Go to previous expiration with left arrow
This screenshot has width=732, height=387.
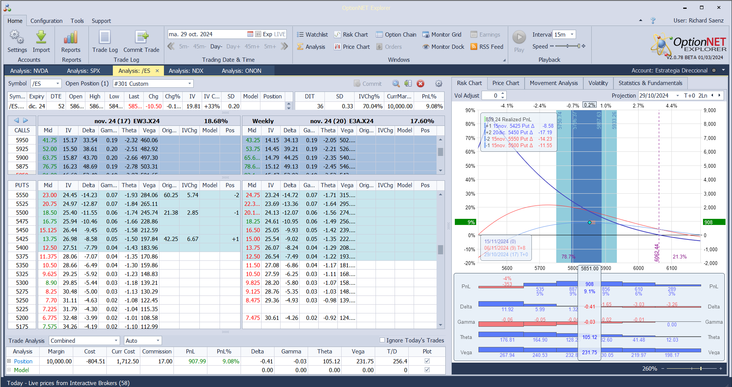click(x=16, y=120)
